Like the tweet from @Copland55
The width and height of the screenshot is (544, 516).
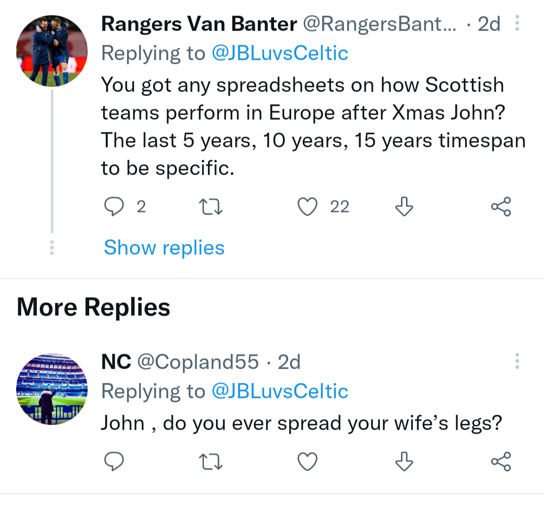[307, 461]
